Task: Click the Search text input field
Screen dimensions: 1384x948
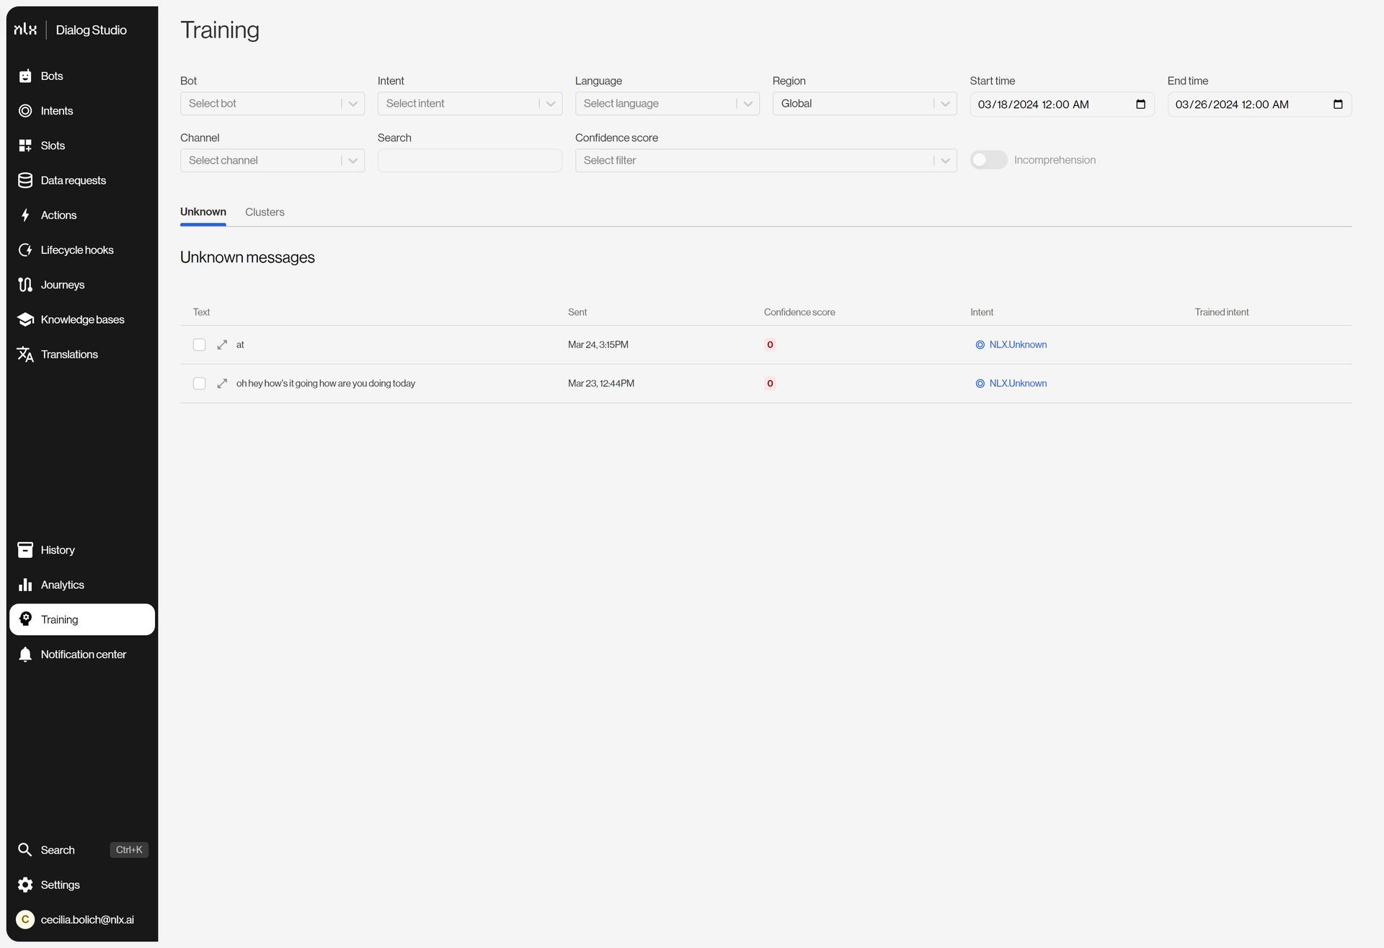Action: click(469, 161)
